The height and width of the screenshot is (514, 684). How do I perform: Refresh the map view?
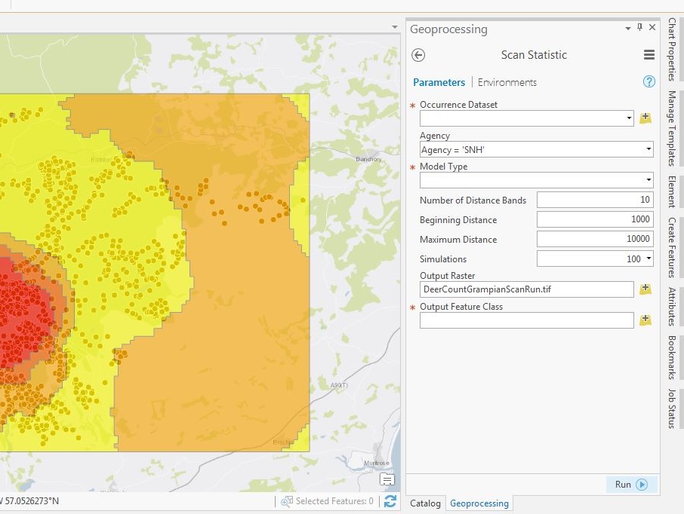(390, 501)
